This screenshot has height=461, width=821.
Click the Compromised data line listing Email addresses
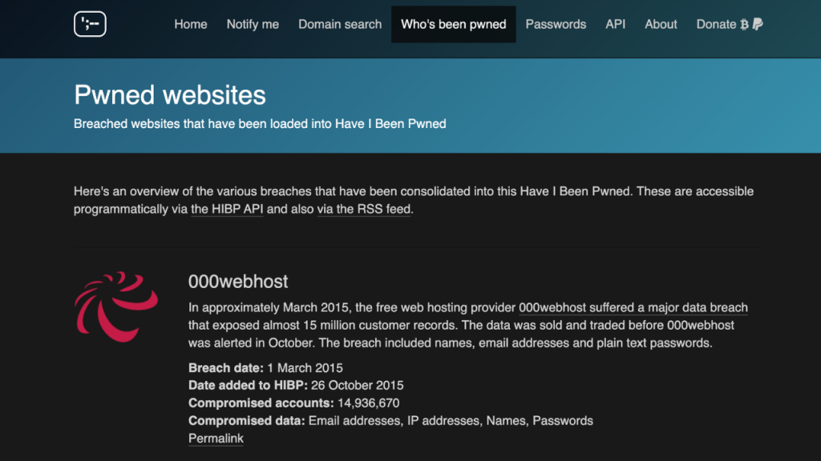point(390,421)
